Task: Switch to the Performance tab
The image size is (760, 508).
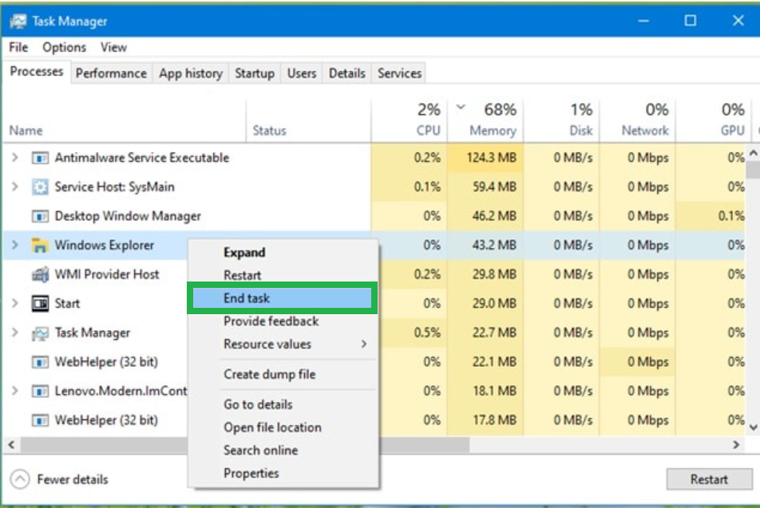Action: [111, 73]
